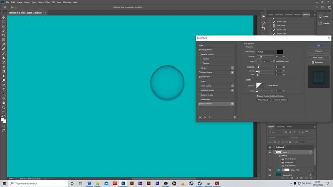
Task: Click the Windows taskbar search field
Action: (39, 183)
